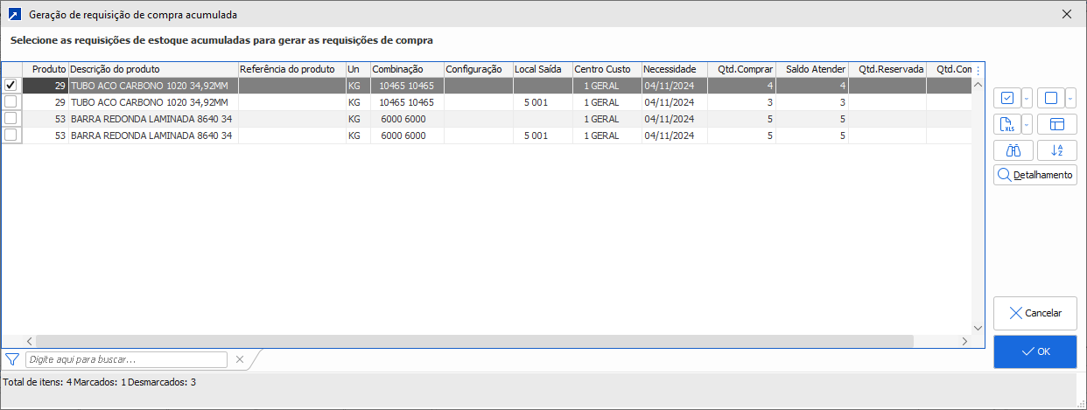Check the second TUBO ACO CARBONO row checkbox
The width and height of the screenshot is (1087, 410).
11,102
